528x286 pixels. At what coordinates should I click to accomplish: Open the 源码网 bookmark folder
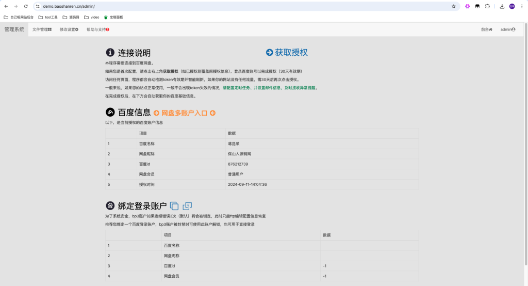click(71, 17)
